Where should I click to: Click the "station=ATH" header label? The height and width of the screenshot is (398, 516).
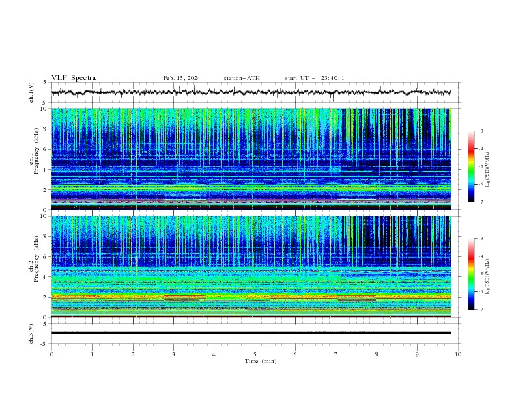click(x=242, y=78)
